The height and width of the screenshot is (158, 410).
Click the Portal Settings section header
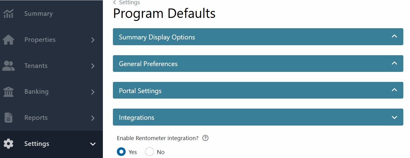(258, 90)
